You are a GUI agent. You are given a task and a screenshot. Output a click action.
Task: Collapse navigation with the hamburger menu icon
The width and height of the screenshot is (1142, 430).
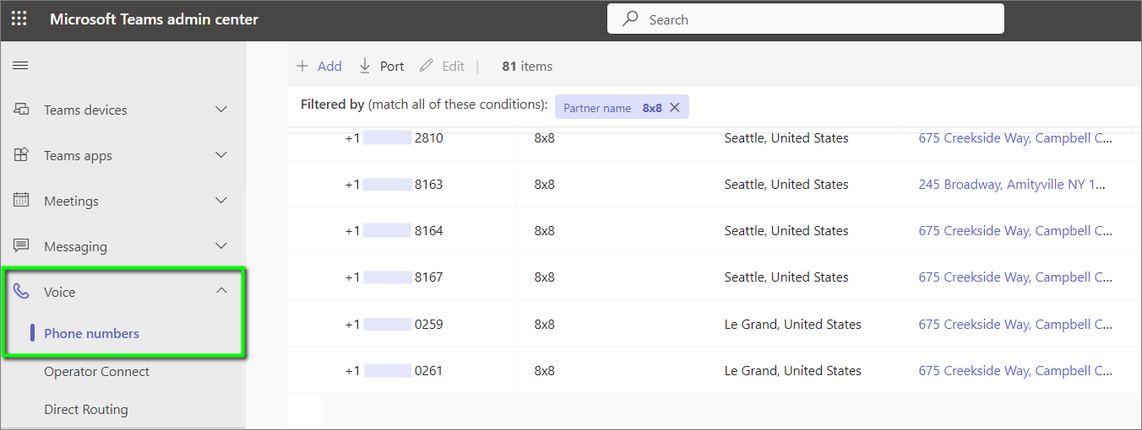pos(20,66)
